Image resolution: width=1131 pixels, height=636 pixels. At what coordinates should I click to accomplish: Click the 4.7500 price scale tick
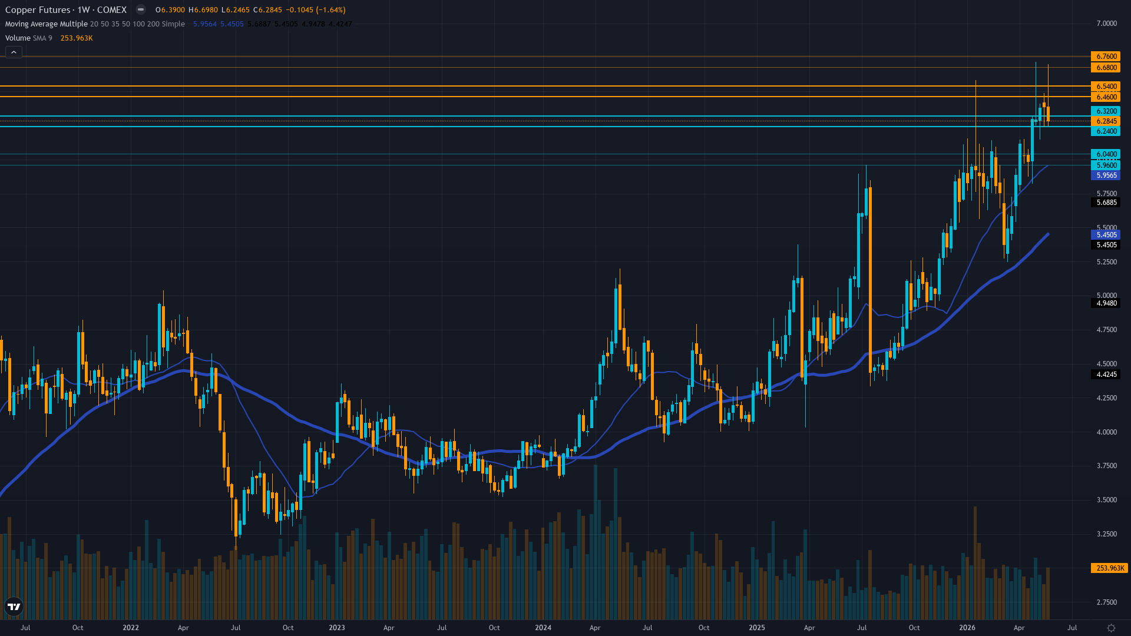(x=1106, y=330)
